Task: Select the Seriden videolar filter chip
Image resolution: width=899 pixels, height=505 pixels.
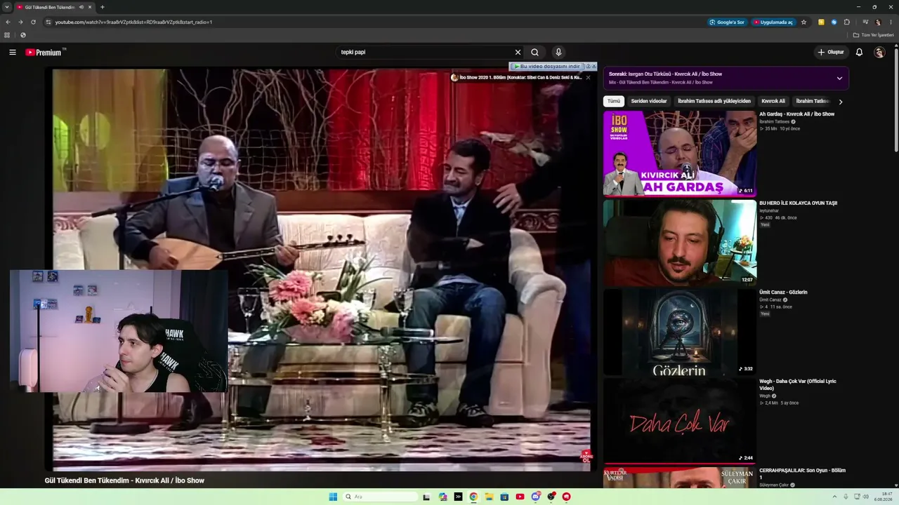Action: pyautogui.click(x=649, y=101)
